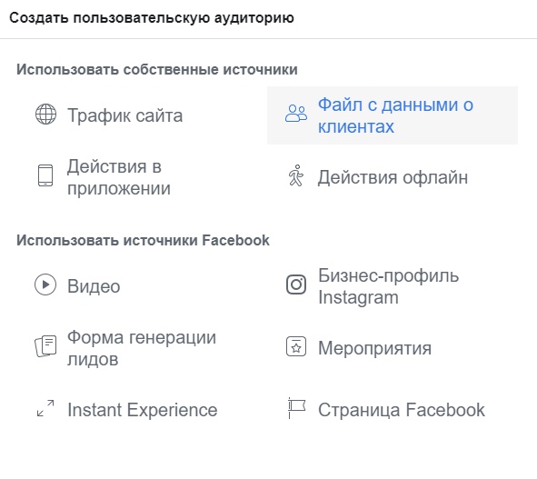Choose Действия офлайн source
537x479 pixels.
click(393, 177)
